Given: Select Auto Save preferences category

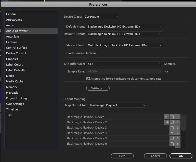Looking at the screenshot, I should point(31,36).
